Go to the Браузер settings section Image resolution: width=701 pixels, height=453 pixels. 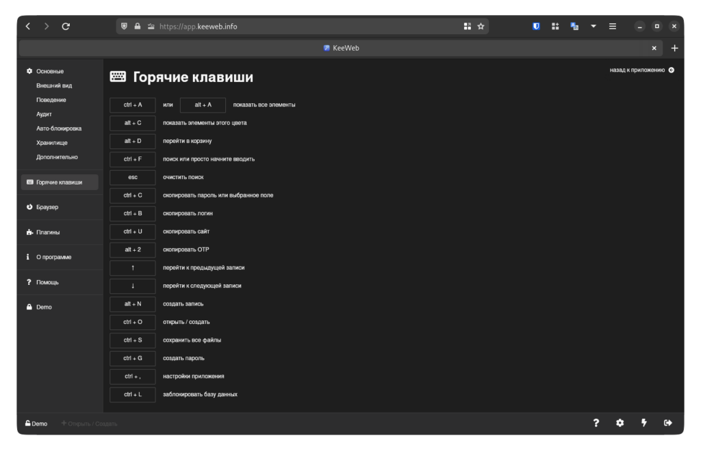47,206
